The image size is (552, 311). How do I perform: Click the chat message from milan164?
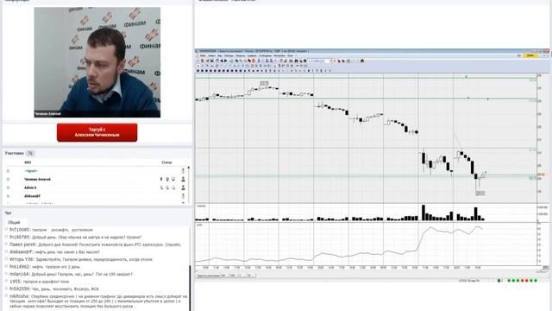click(71, 274)
